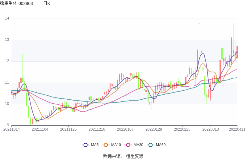This screenshot has width=247, height=160.
Task: Select the 日K chart type label
Action: click(x=47, y=3)
